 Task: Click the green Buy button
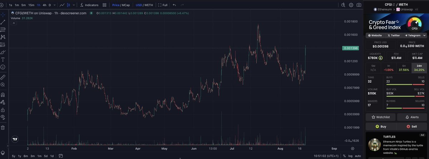(381, 126)
